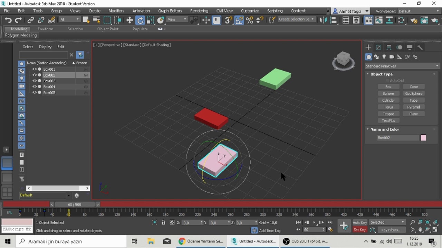Open the Hierarchy command panel tab
This screenshot has height=248, width=442.
pos(389,48)
